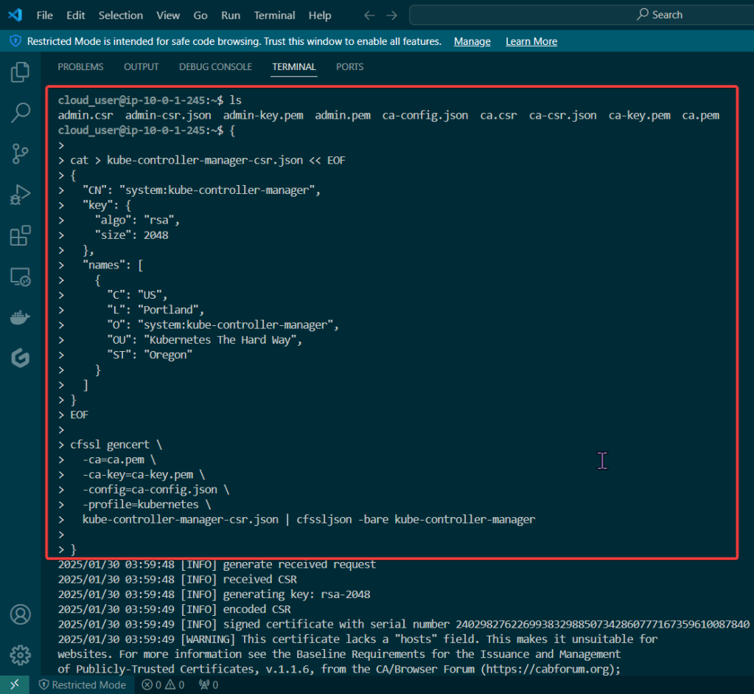This screenshot has height=694, width=754.
Task: Click the Manage link in banner
Action: pos(472,41)
